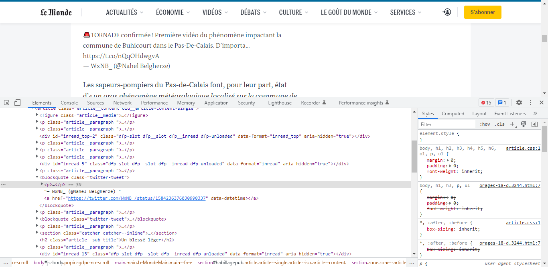The width and height of the screenshot is (548, 267).
Task: Toggle computed styles sidebar icon
Action: (534, 124)
